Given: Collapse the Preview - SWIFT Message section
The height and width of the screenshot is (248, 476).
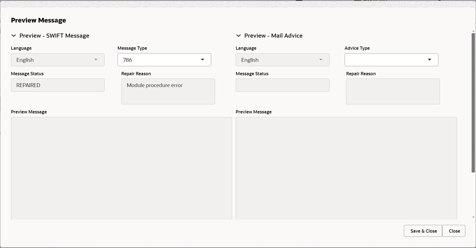Looking at the screenshot, I should pyautogui.click(x=13, y=36).
